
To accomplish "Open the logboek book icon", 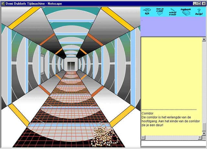I will coord(186,12).
